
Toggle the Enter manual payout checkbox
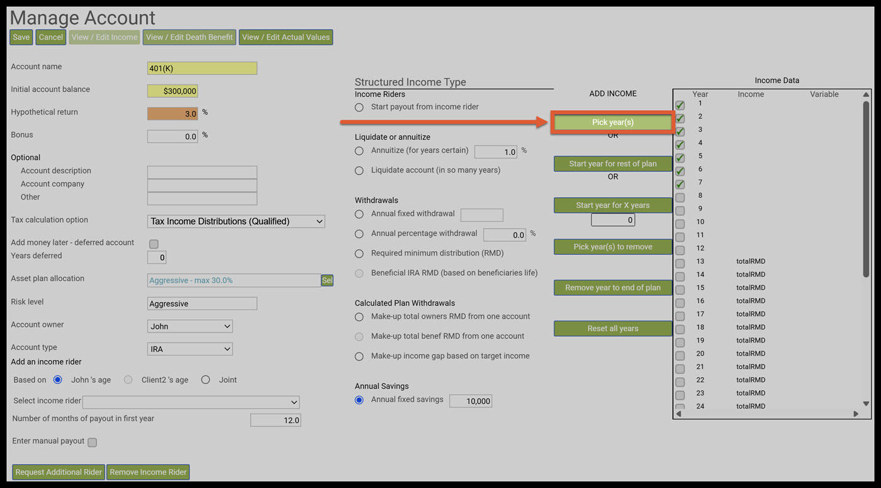[92, 442]
